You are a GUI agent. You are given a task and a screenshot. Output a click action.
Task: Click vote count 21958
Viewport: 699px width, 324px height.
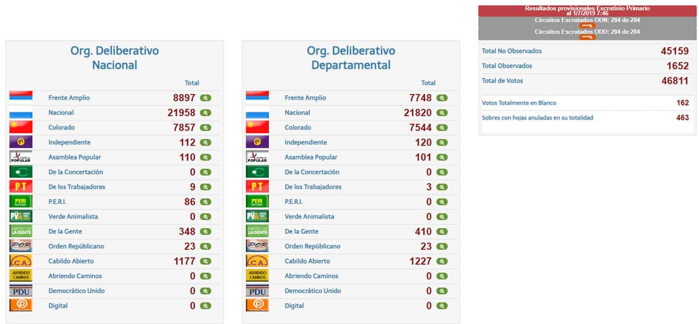click(182, 112)
